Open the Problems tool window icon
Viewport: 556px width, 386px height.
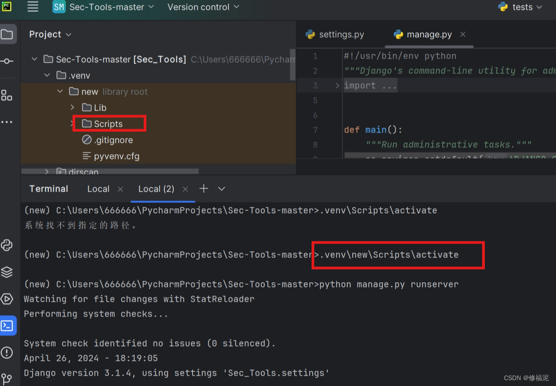click(x=8, y=352)
